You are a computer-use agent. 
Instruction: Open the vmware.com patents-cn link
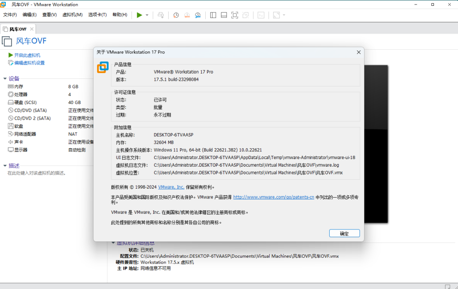pos(274,197)
